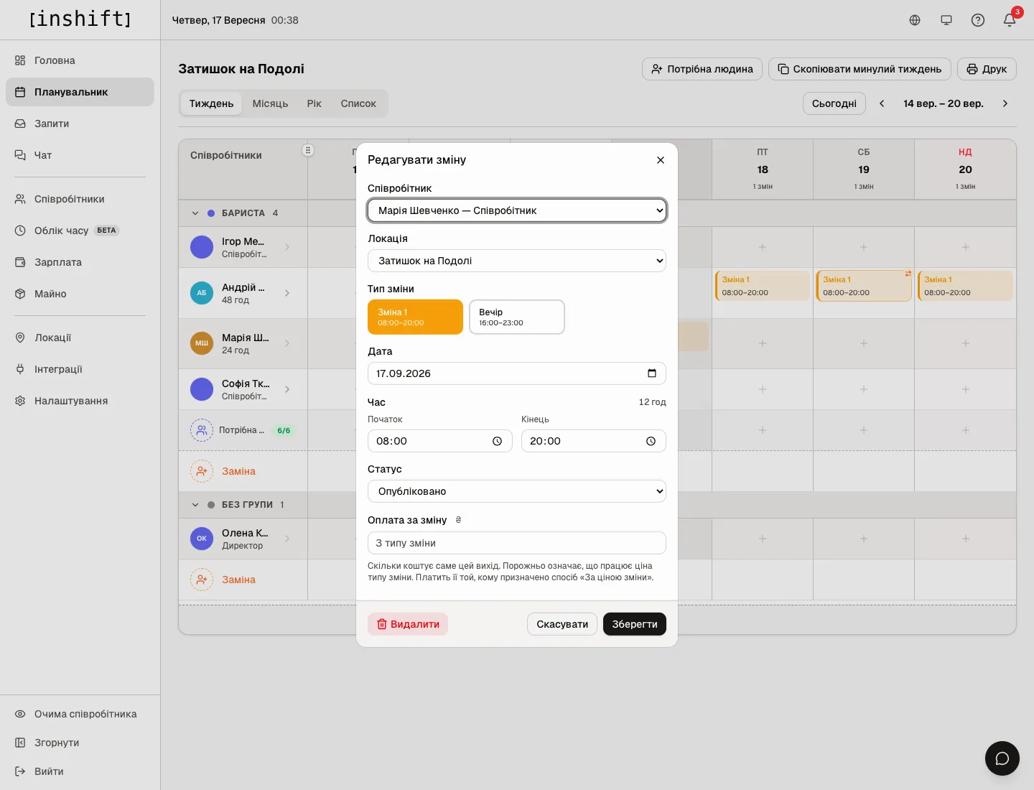Click the Друк print button

point(987,69)
